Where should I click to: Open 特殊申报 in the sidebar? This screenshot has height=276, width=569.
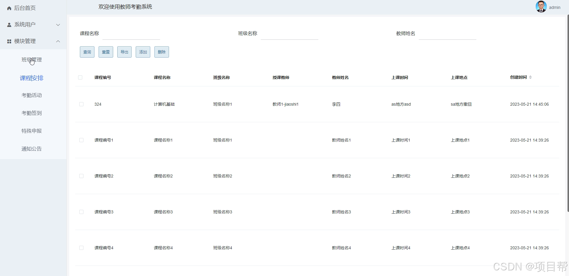tap(31, 131)
